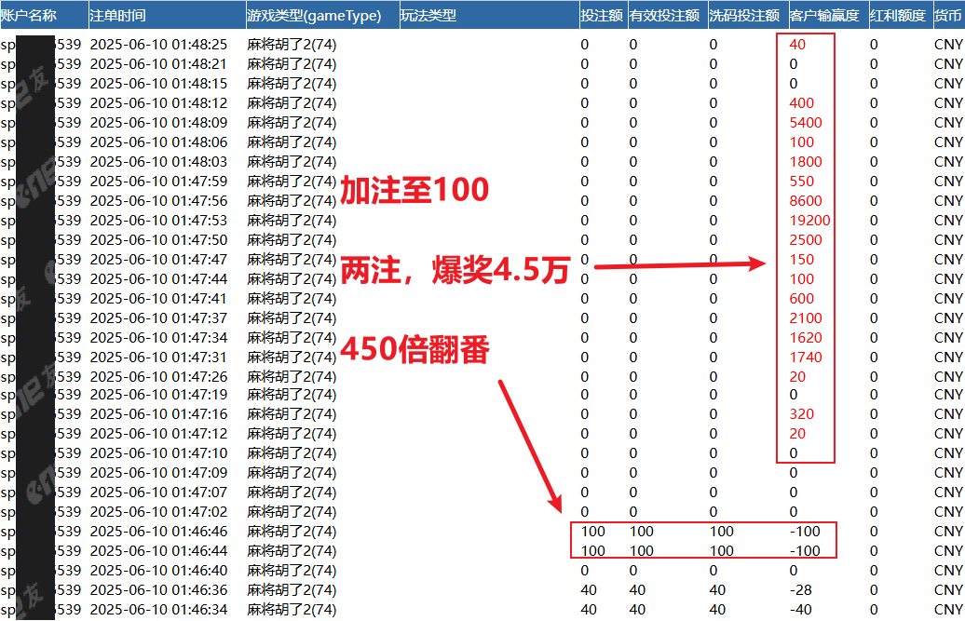The width and height of the screenshot is (965, 621).
Task: Sort by the 注单时间 column header
Action: (118, 16)
